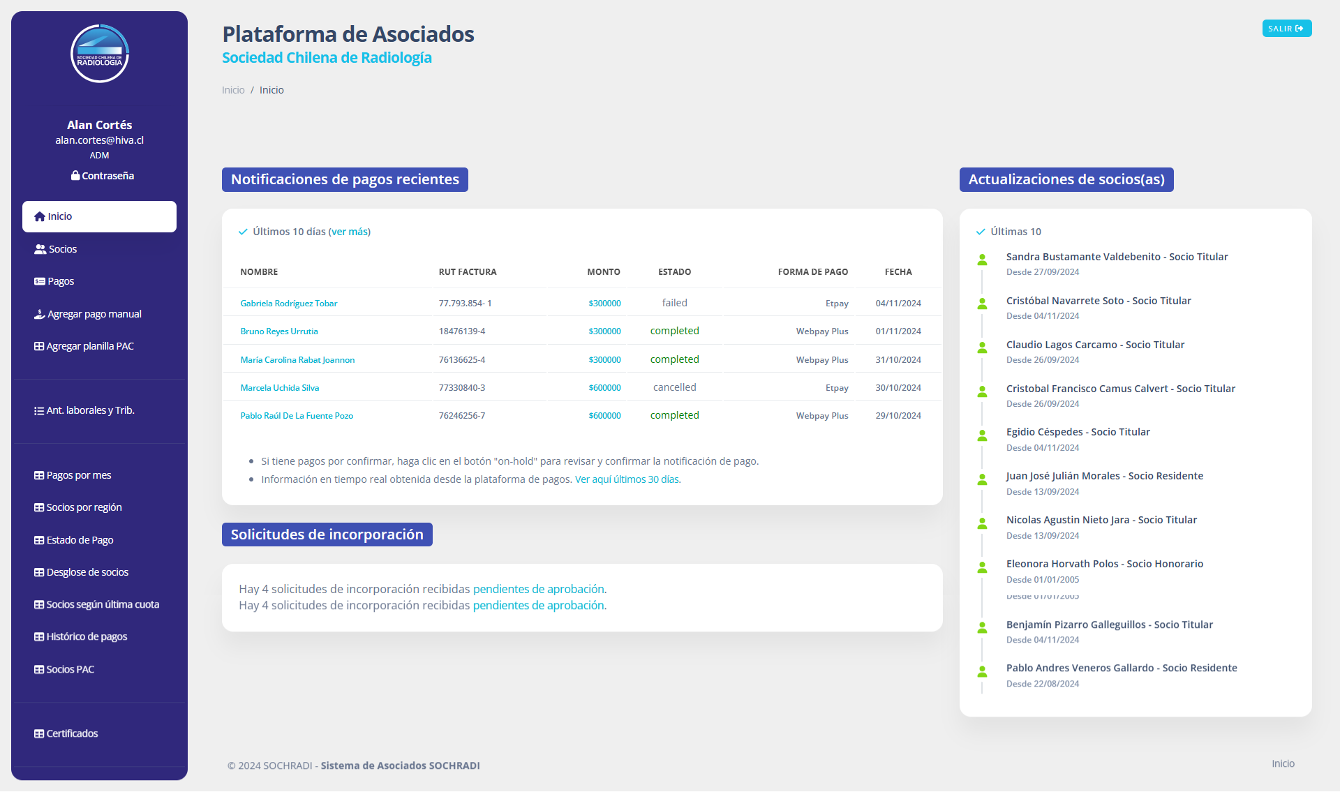The image size is (1340, 792).
Task: Click the card icon beside Pagos
Action: pyautogui.click(x=40, y=282)
